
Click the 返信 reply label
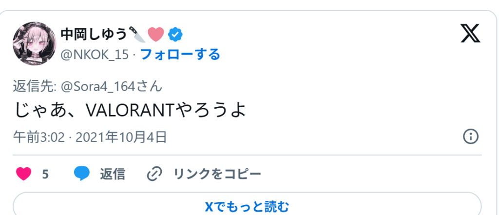(x=113, y=174)
